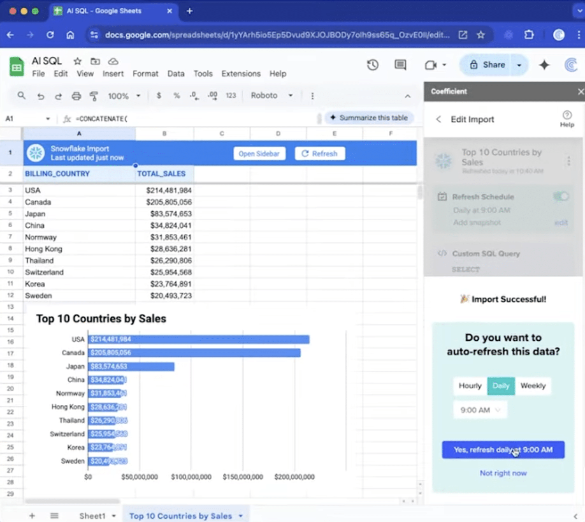The width and height of the screenshot is (585, 522).
Task: Click the Summarize this table sparkle
Action: tap(369, 118)
